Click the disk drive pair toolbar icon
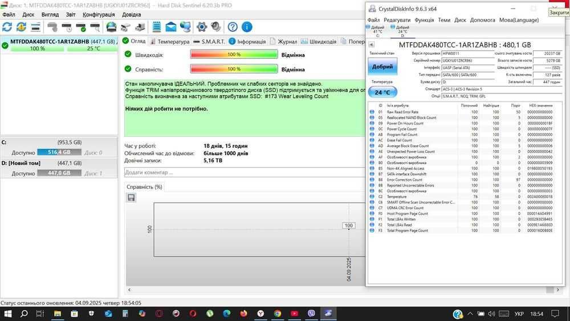 point(125,27)
